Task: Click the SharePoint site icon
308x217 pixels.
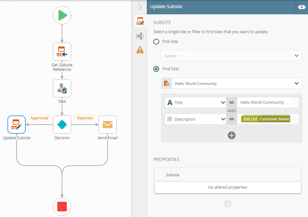Action: [167, 83]
